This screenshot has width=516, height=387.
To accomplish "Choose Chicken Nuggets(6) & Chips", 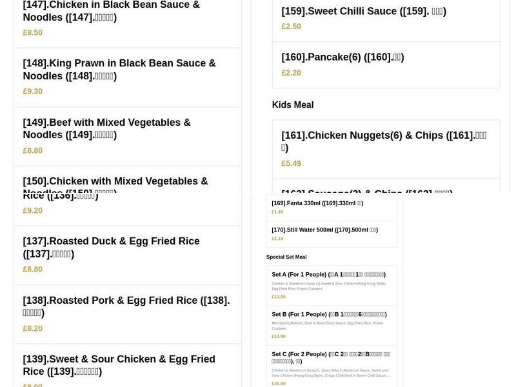I will click(384, 141).
